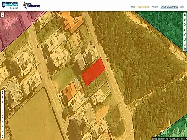Open the Ajuda help menu
The image size is (187, 140).
pyautogui.click(x=182, y=7)
